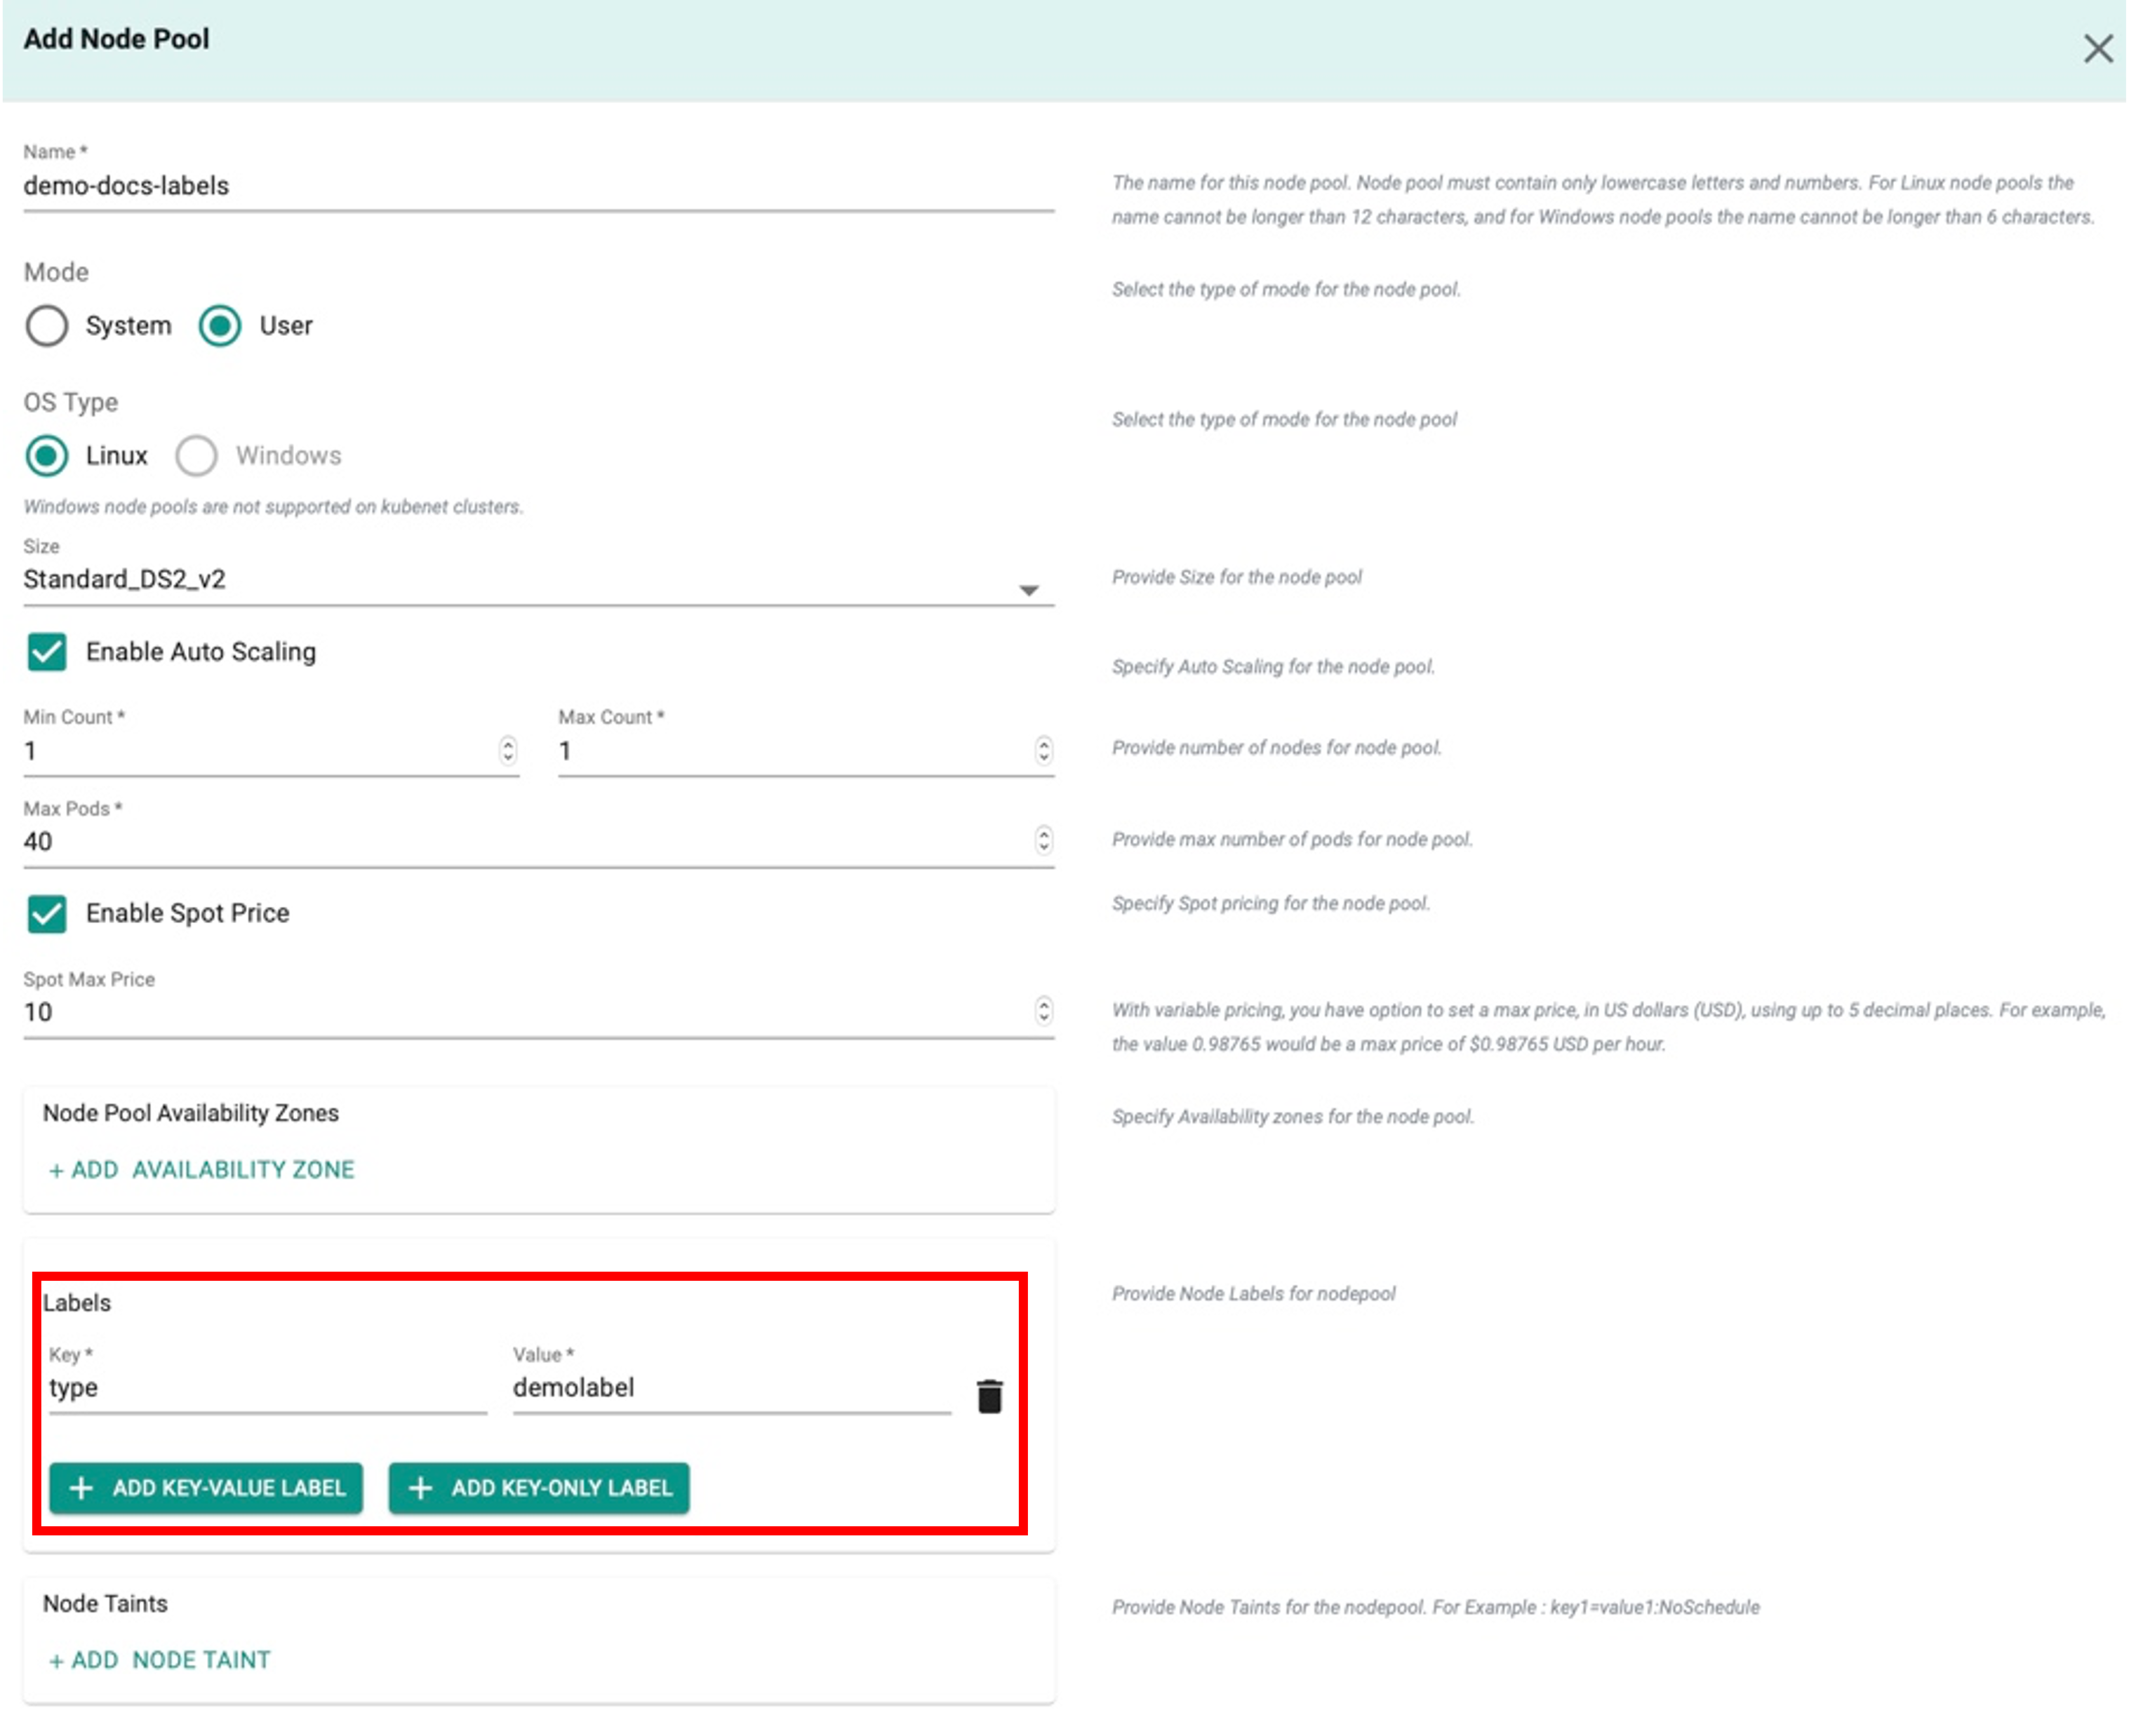
Task: Toggle the Enable Spot Price checkbox
Action: click(47, 913)
